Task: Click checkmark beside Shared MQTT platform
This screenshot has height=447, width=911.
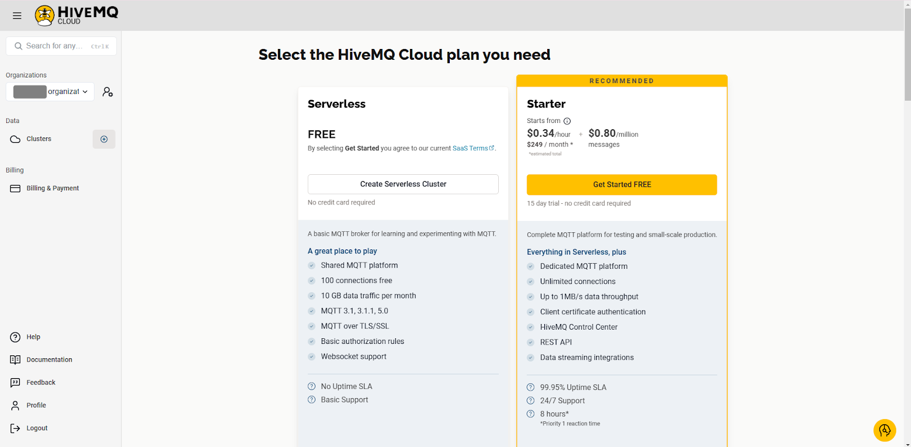Action: click(311, 265)
